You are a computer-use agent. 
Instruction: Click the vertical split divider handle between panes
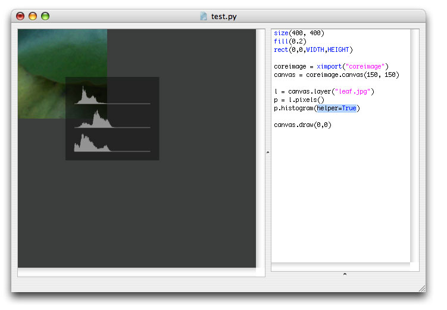click(x=268, y=153)
